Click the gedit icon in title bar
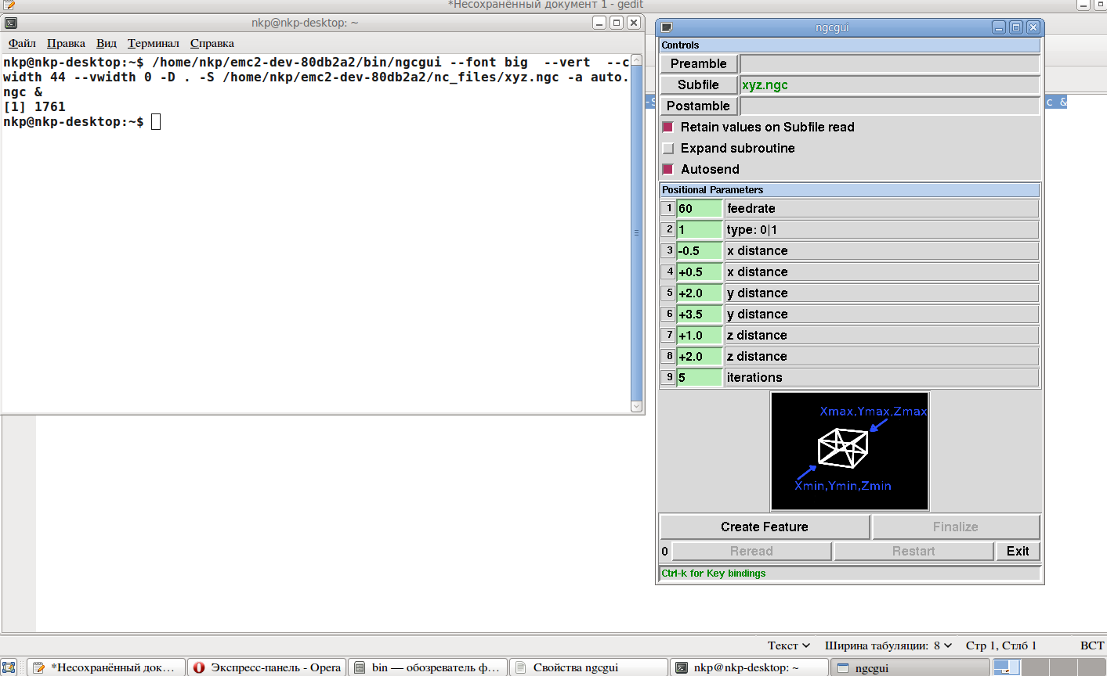 9,5
